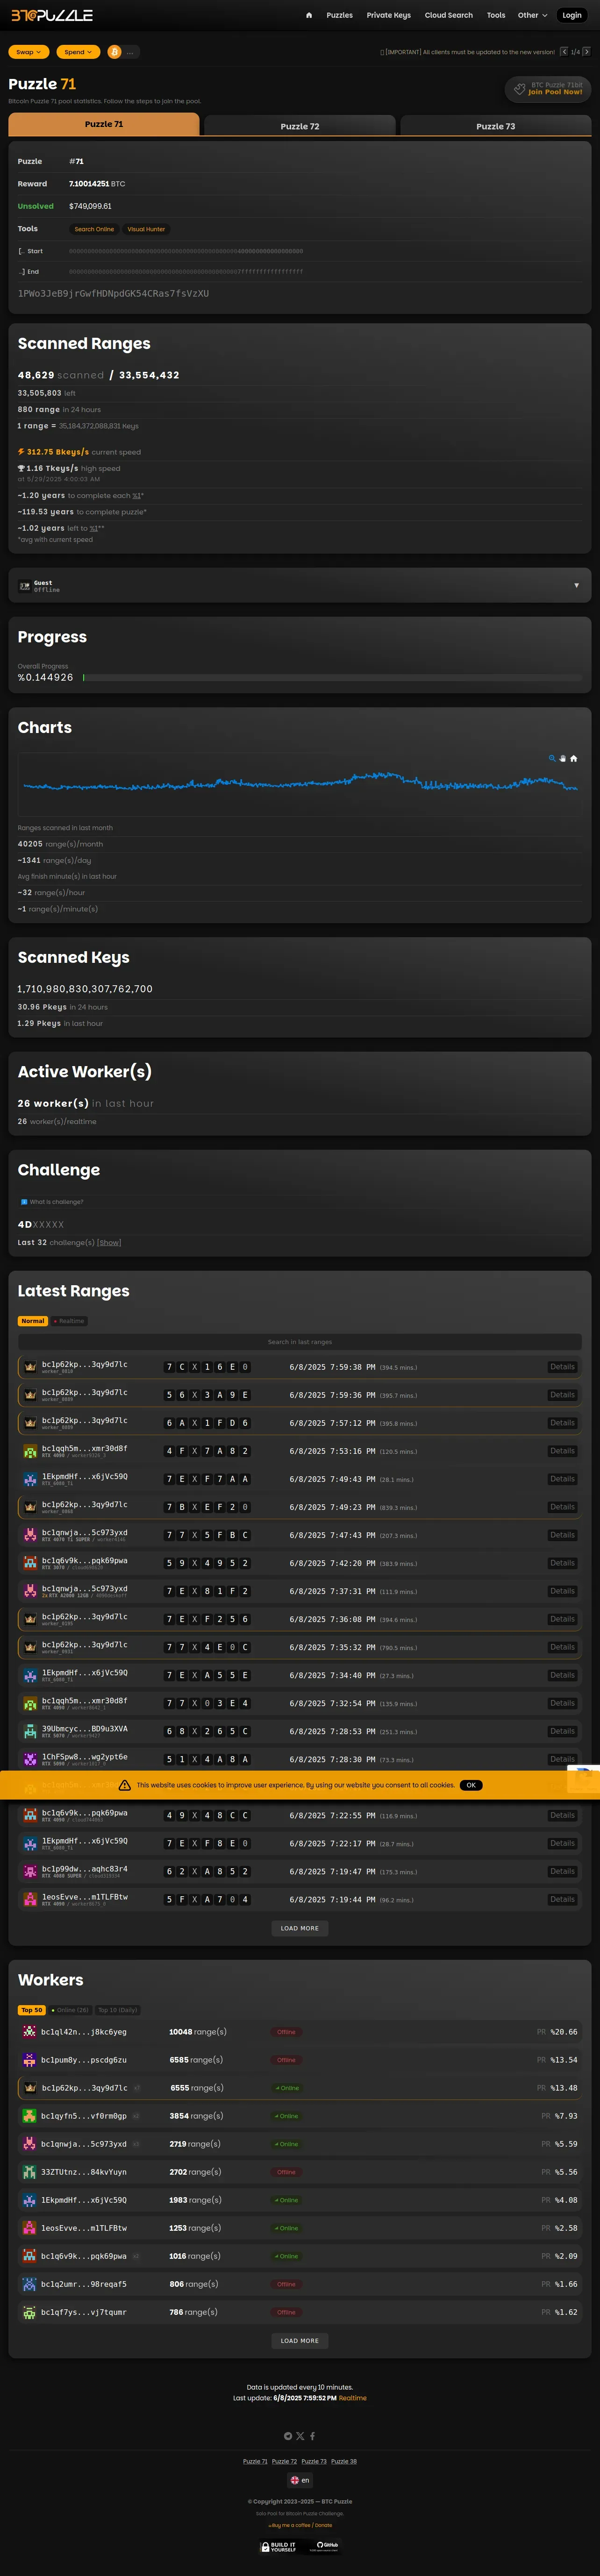Click the overall progress bar
Screen dimensions: 600x2576
(x=331, y=677)
